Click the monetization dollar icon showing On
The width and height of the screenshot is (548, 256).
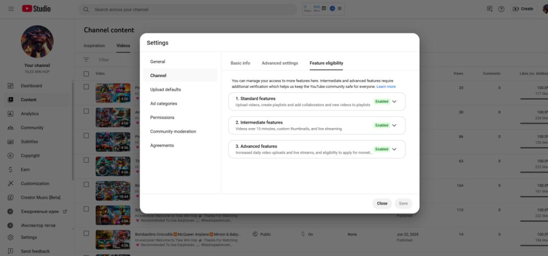[303, 234]
